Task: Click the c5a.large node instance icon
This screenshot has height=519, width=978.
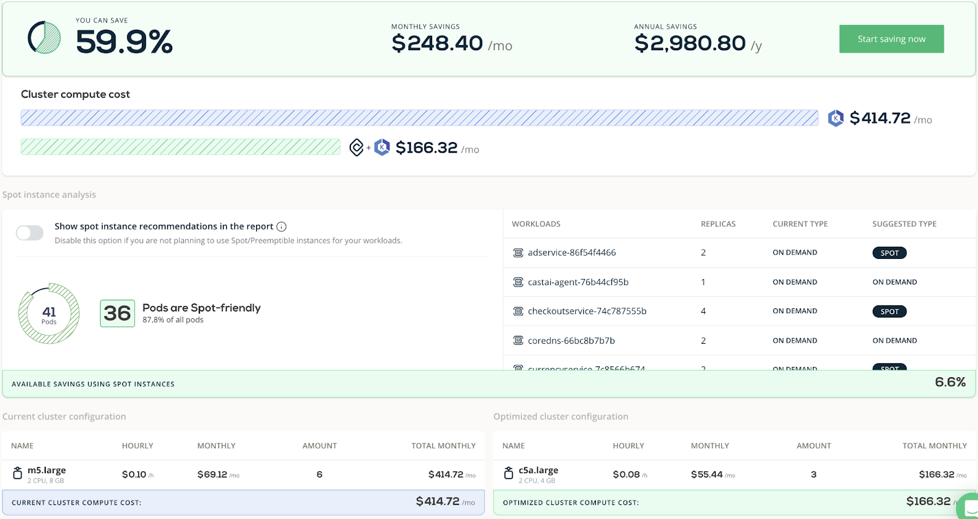Action: point(509,473)
